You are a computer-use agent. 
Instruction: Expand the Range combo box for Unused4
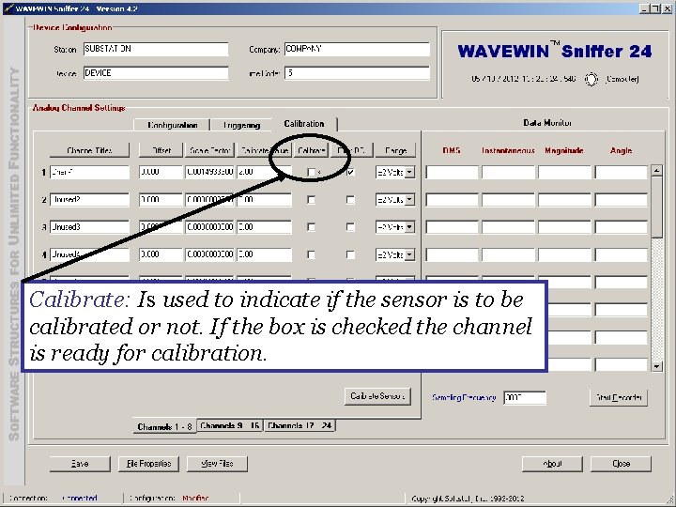[x=409, y=254]
